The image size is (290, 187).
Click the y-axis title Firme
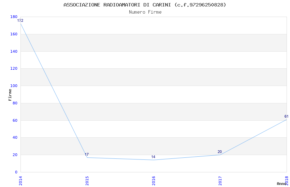pos(10,95)
